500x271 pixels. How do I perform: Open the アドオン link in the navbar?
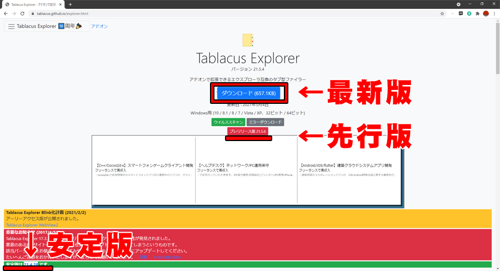(99, 27)
